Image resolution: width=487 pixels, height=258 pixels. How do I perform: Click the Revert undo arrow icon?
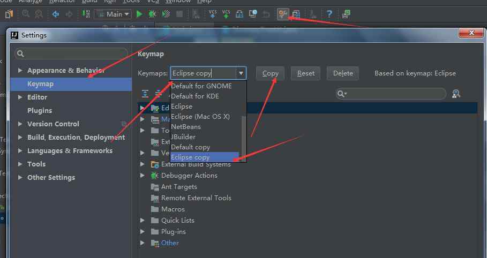tap(266, 14)
